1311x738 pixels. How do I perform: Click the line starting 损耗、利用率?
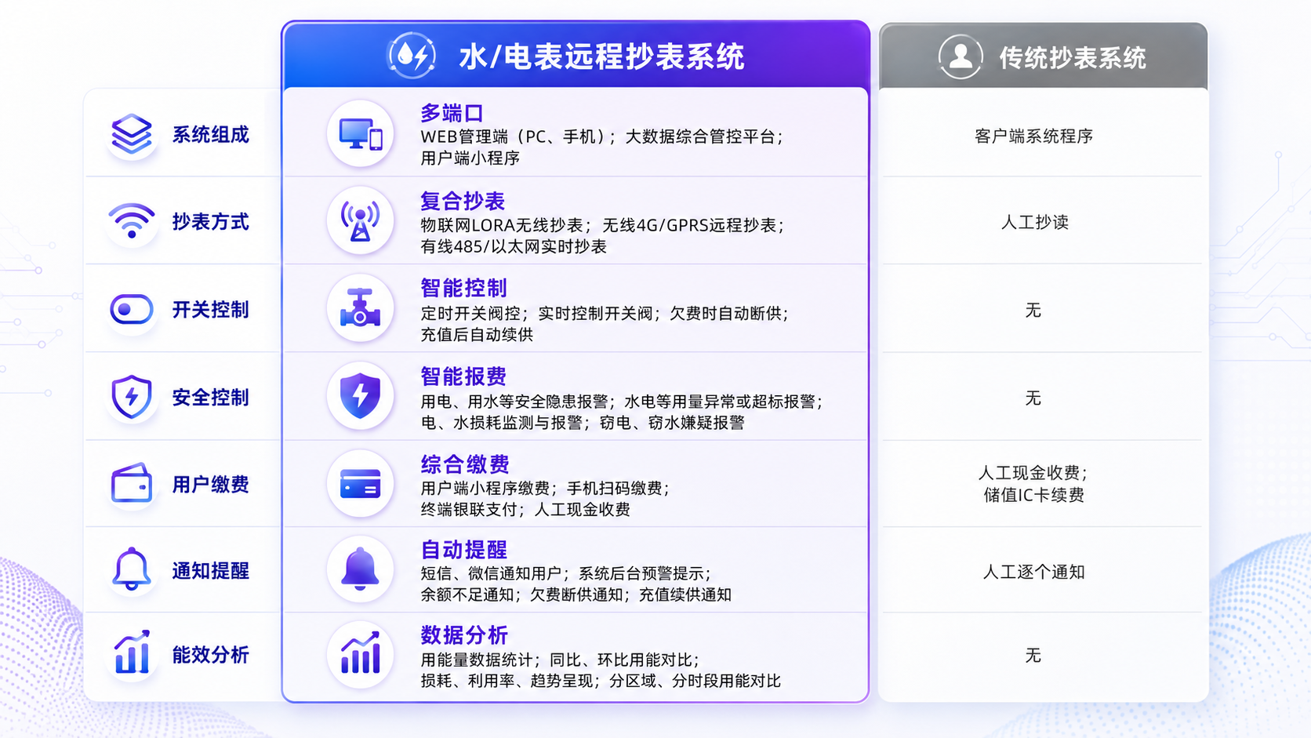(601, 682)
